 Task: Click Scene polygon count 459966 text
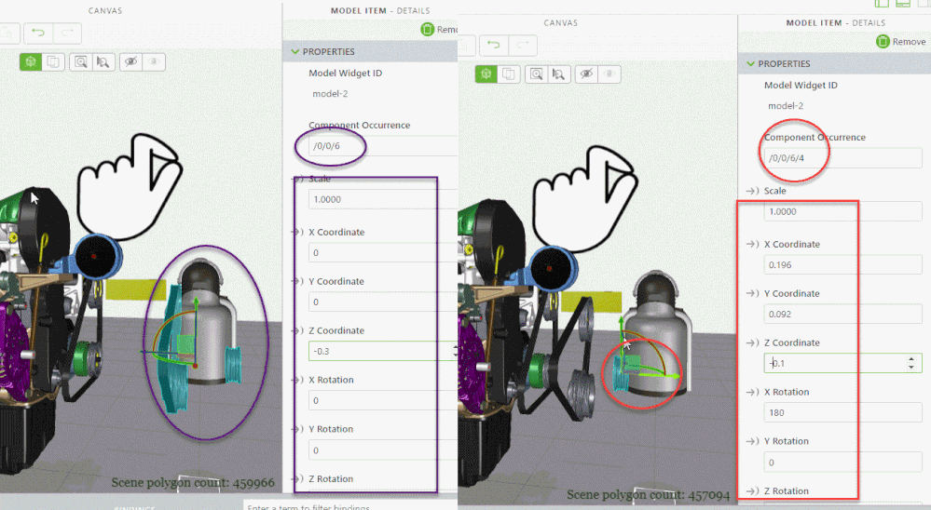click(x=193, y=483)
